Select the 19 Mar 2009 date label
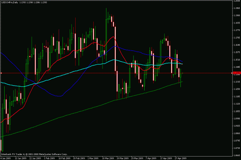The width and height of the screenshot is (241, 160). [x=123, y=158]
